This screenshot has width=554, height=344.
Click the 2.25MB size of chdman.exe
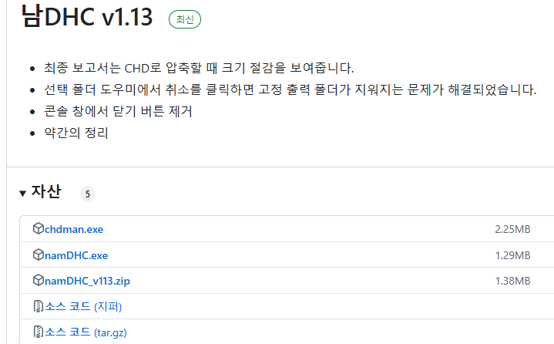[512, 229]
